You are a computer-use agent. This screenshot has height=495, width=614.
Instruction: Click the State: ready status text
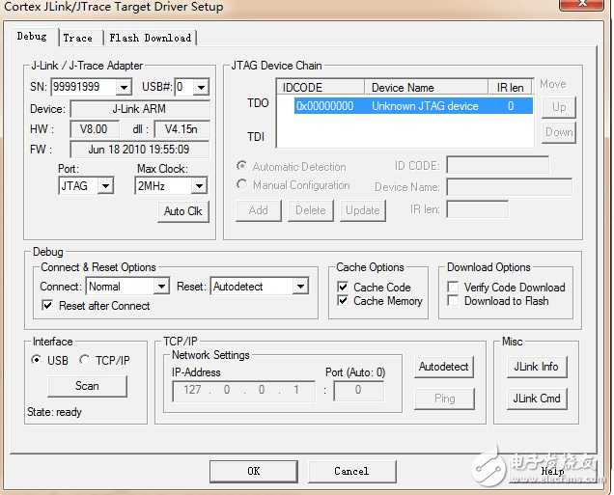[x=54, y=412]
